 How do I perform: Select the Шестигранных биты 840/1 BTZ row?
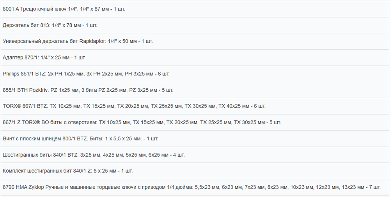click(195, 155)
